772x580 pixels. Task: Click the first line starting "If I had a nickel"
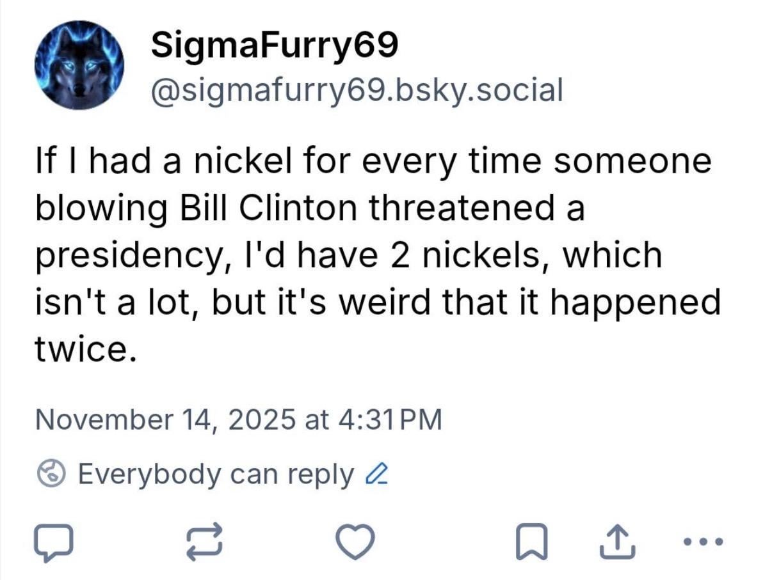point(373,161)
